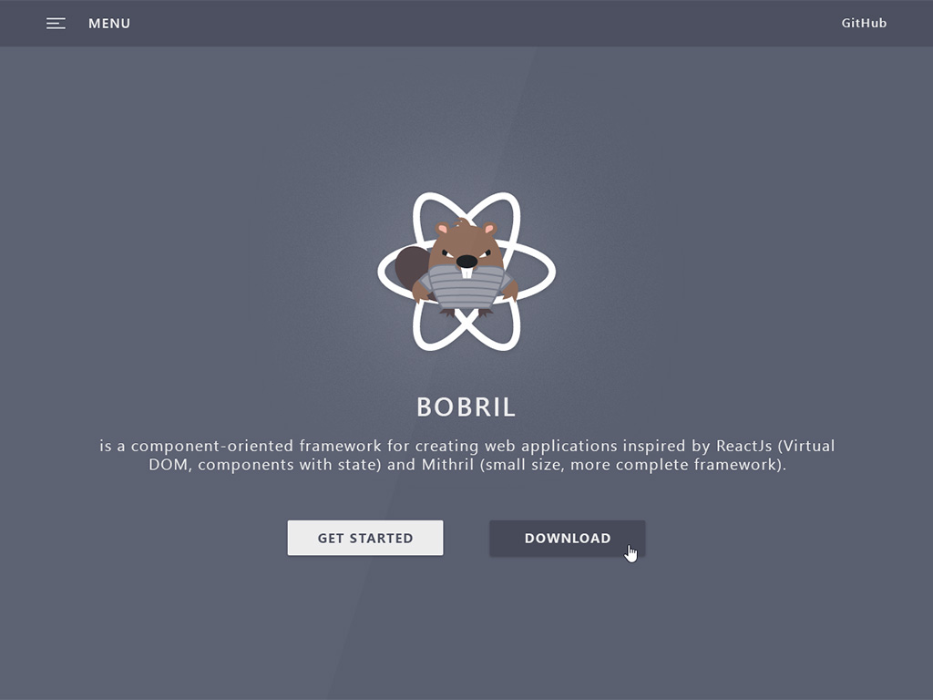
Task: Open the GitHub link
Action: point(864,23)
